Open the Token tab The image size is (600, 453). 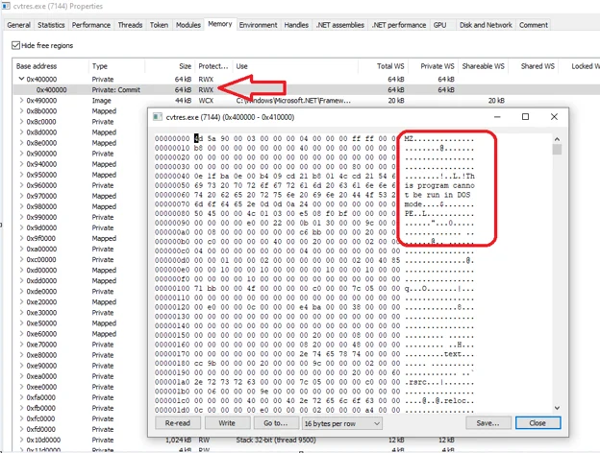point(159,25)
